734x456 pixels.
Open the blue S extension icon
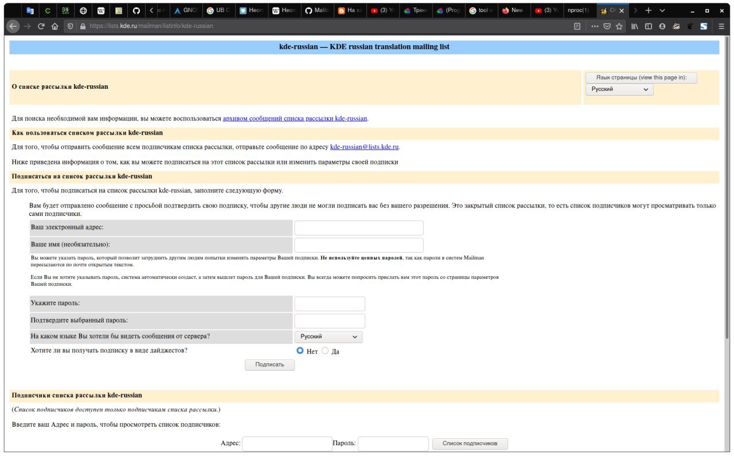pyautogui.click(x=704, y=26)
